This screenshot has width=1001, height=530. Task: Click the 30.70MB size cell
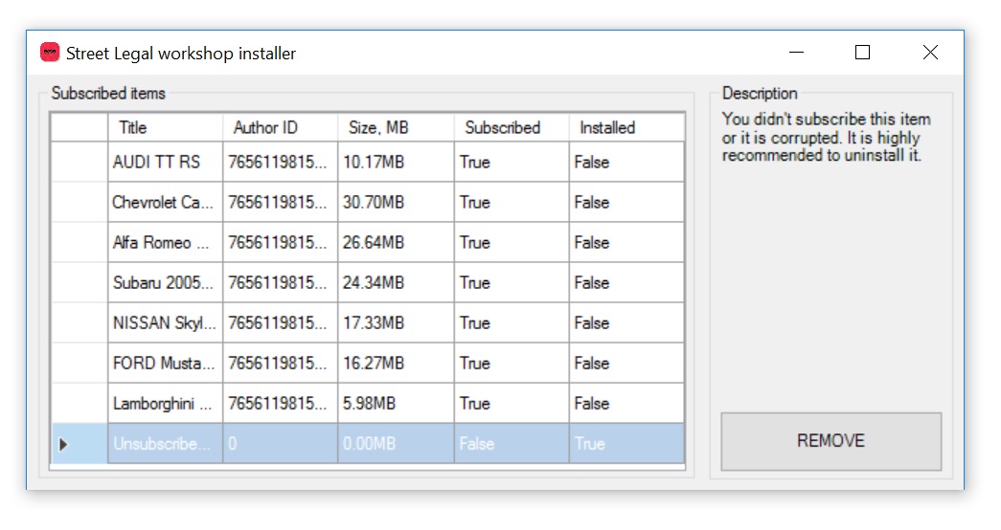pos(396,203)
